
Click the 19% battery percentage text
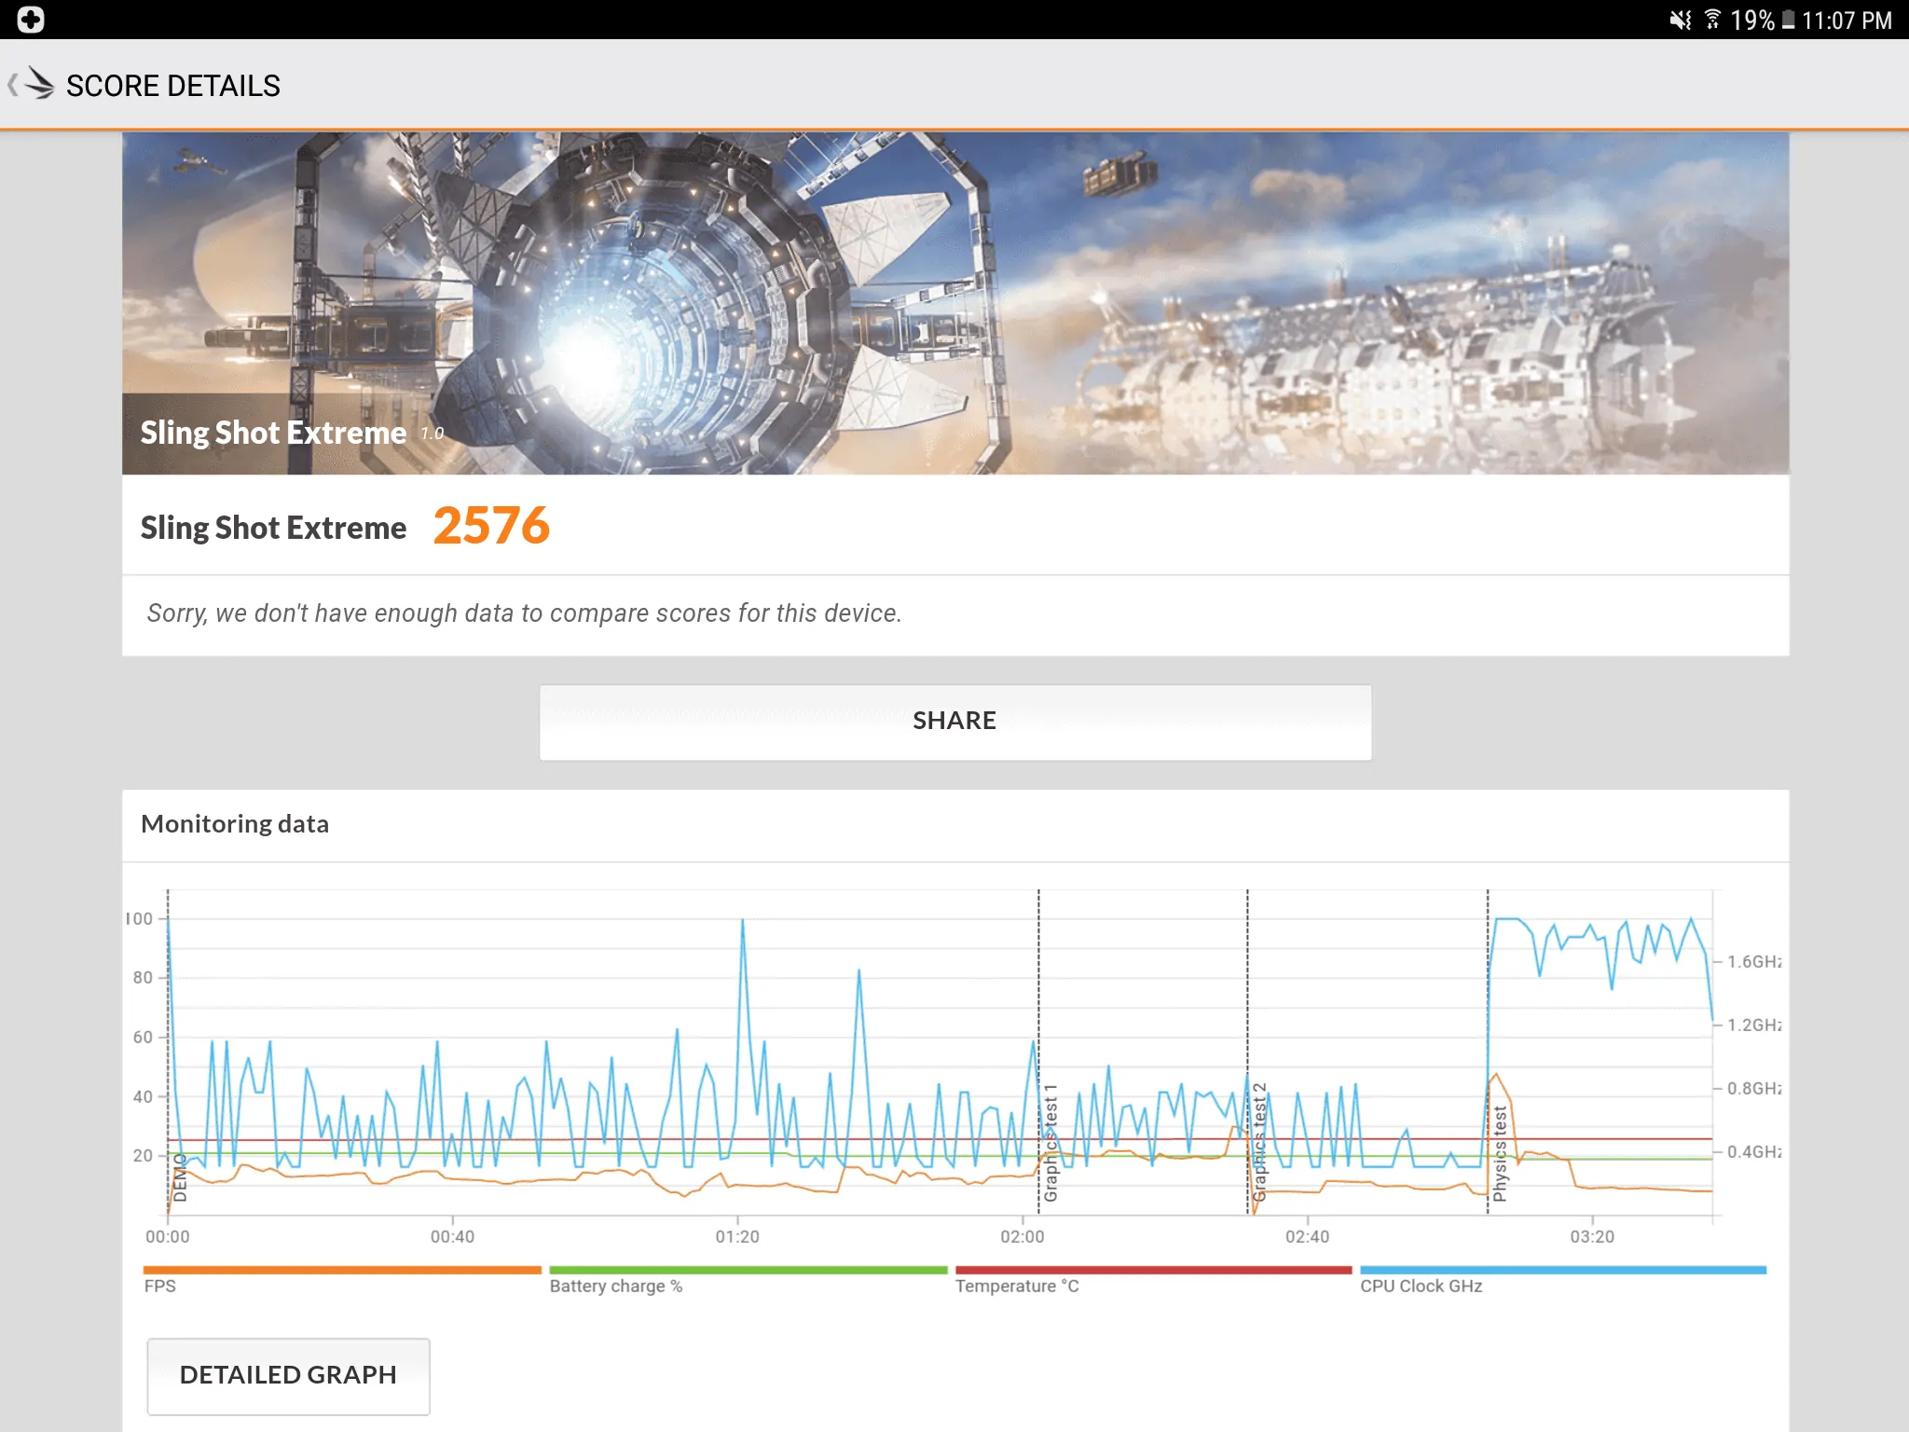1752,21
